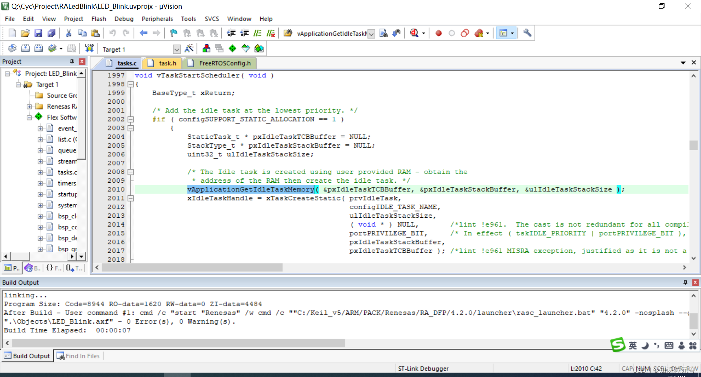
Task: Switch to the Functions panel tab
Action: click(54, 268)
